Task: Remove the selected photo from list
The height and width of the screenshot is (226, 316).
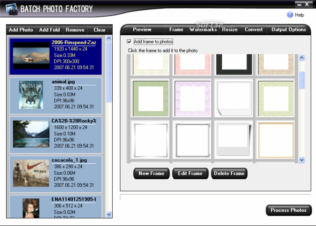Action: 75,30
